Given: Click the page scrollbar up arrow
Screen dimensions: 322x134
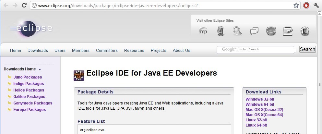Looking at the screenshot, I should (x=319, y=14).
